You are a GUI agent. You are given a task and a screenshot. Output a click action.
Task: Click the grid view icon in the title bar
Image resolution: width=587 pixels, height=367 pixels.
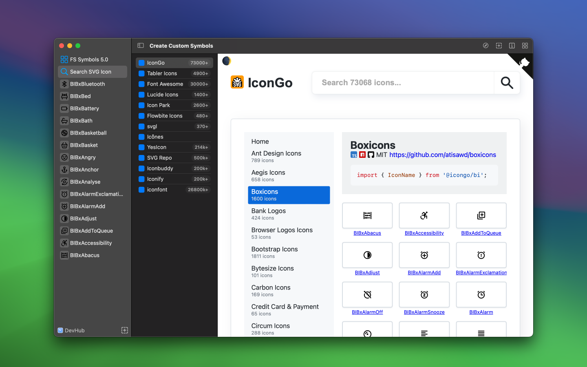[525, 46]
